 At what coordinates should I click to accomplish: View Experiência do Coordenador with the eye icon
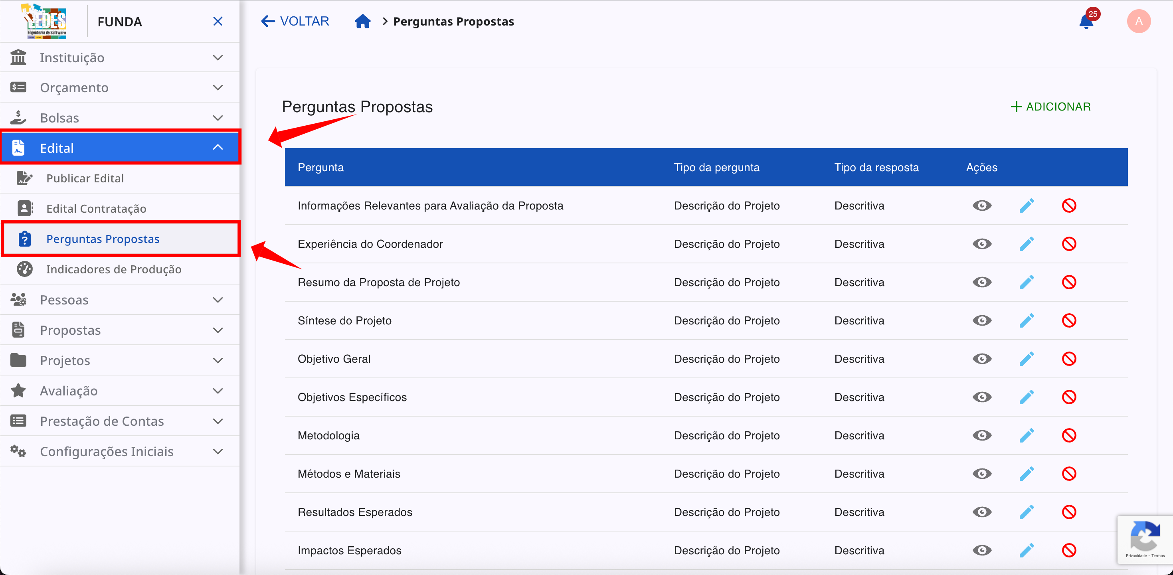pos(982,244)
